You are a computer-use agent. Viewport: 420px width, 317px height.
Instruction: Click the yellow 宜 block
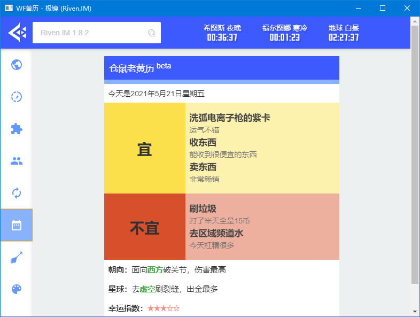145,148
